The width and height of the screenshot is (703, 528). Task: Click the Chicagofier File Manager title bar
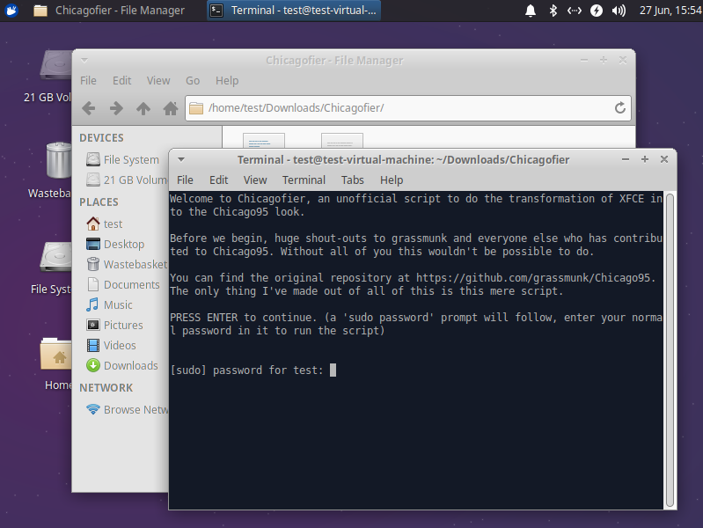(x=334, y=60)
